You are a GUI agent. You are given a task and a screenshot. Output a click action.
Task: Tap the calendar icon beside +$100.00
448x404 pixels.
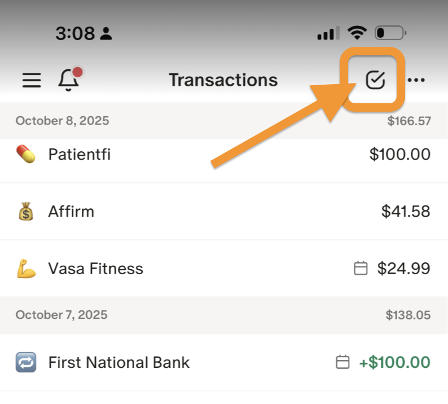click(x=342, y=362)
